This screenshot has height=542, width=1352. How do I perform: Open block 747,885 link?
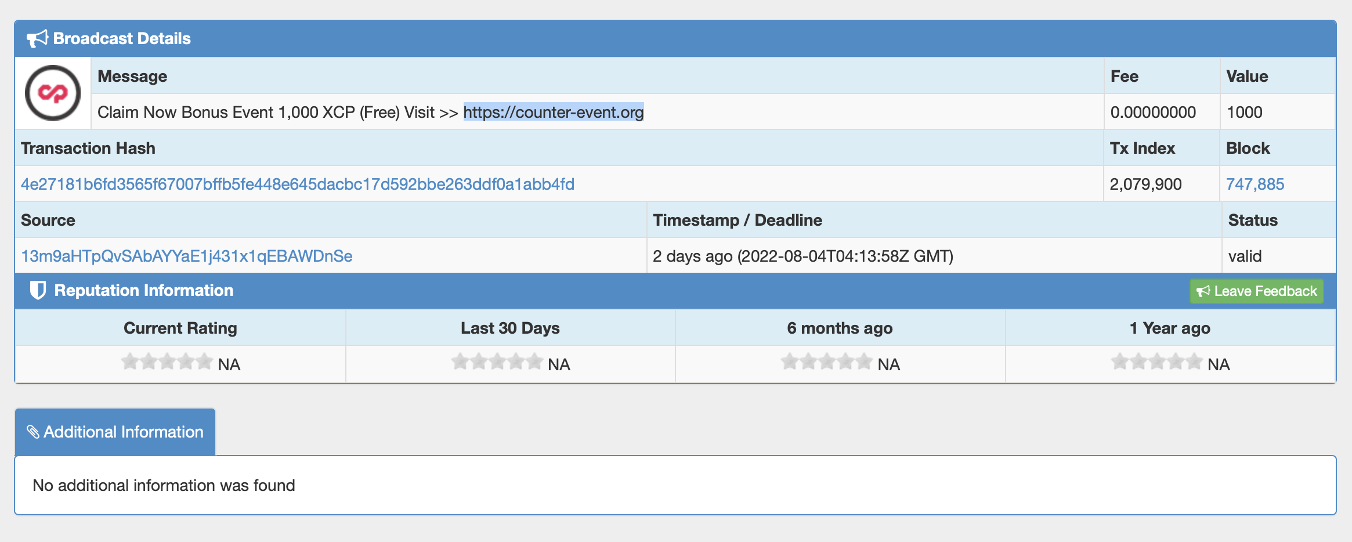pos(1255,184)
